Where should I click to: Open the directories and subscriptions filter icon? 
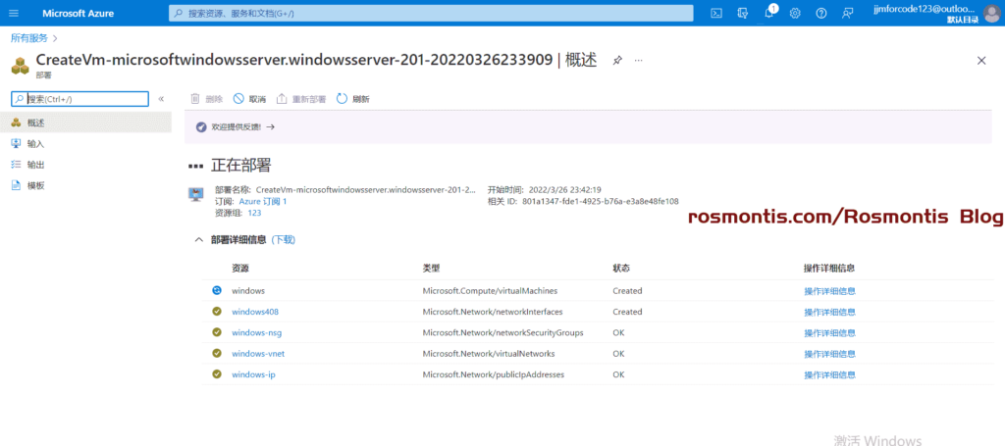click(x=743, y=13)
